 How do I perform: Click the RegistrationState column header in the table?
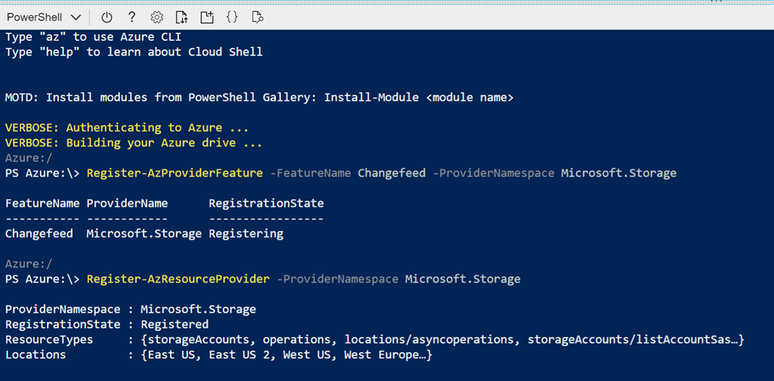pyautogui.click(x=266, y=203)
